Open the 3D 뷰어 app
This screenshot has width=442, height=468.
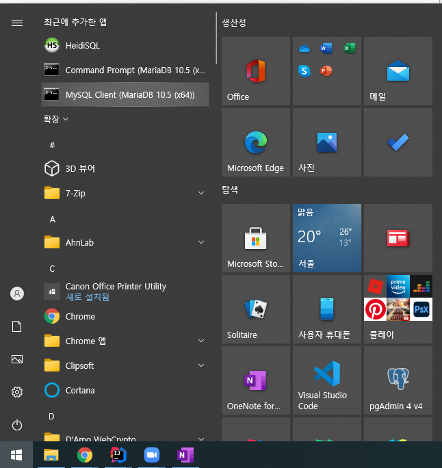point(125,168)
